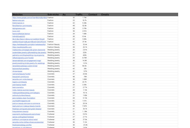Screen dimensions: 190x128
Task: Open makeupandbeautyblog.com/category link
Action: pos(26,93)
